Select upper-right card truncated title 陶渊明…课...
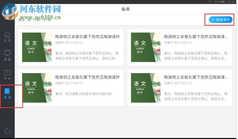 [x=196, y=37]
